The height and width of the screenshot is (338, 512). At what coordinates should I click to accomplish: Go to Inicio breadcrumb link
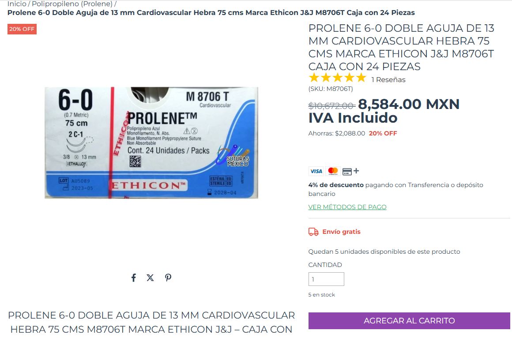[x=17, y=4]
